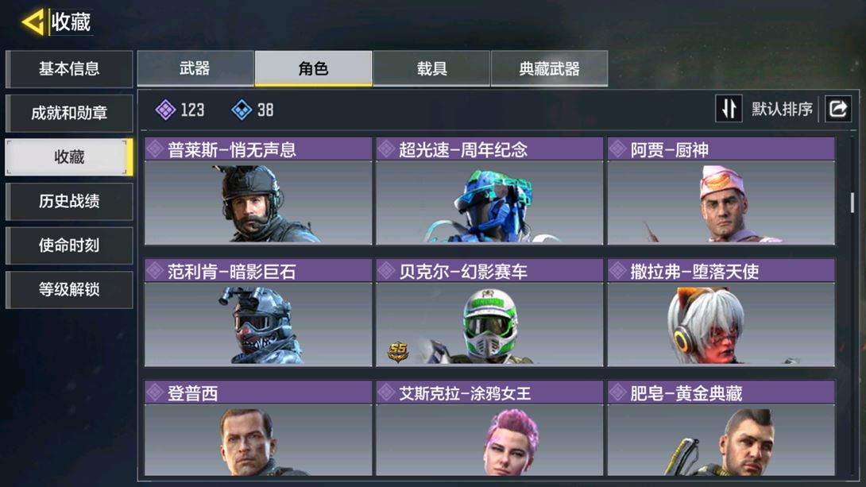
Task: Open the 基本信息 sidebar section
Action: 69,69
